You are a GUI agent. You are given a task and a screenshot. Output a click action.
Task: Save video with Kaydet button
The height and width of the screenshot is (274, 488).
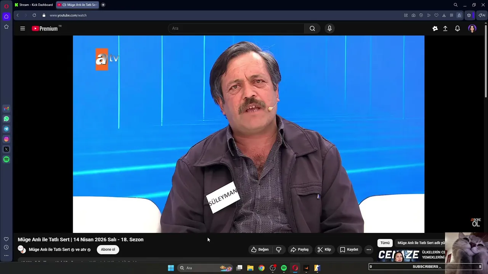[x=349, y=250]
